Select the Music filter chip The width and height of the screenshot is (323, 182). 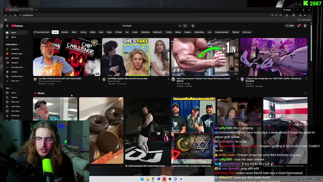coord(74,32)
